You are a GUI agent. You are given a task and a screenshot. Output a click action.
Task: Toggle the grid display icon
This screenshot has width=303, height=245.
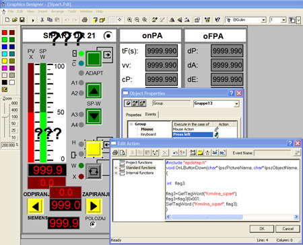(112, 20)
